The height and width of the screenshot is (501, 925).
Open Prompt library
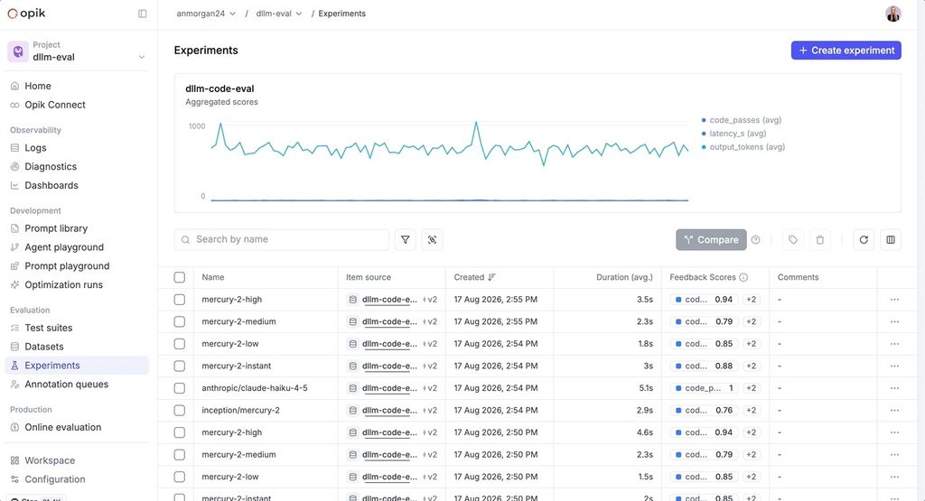(x=77, y=228)
